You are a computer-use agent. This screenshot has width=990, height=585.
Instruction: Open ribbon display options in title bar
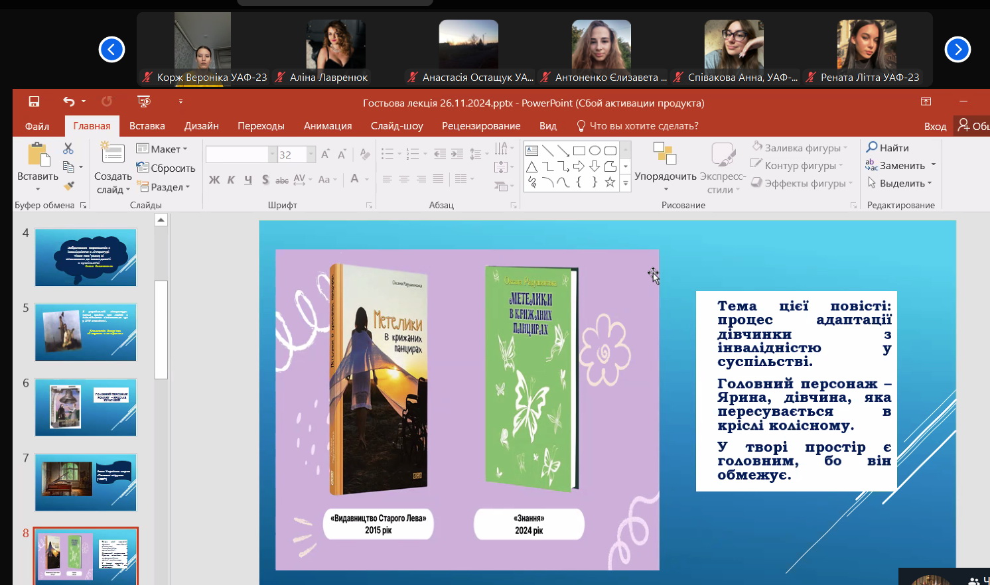(926, 101)
